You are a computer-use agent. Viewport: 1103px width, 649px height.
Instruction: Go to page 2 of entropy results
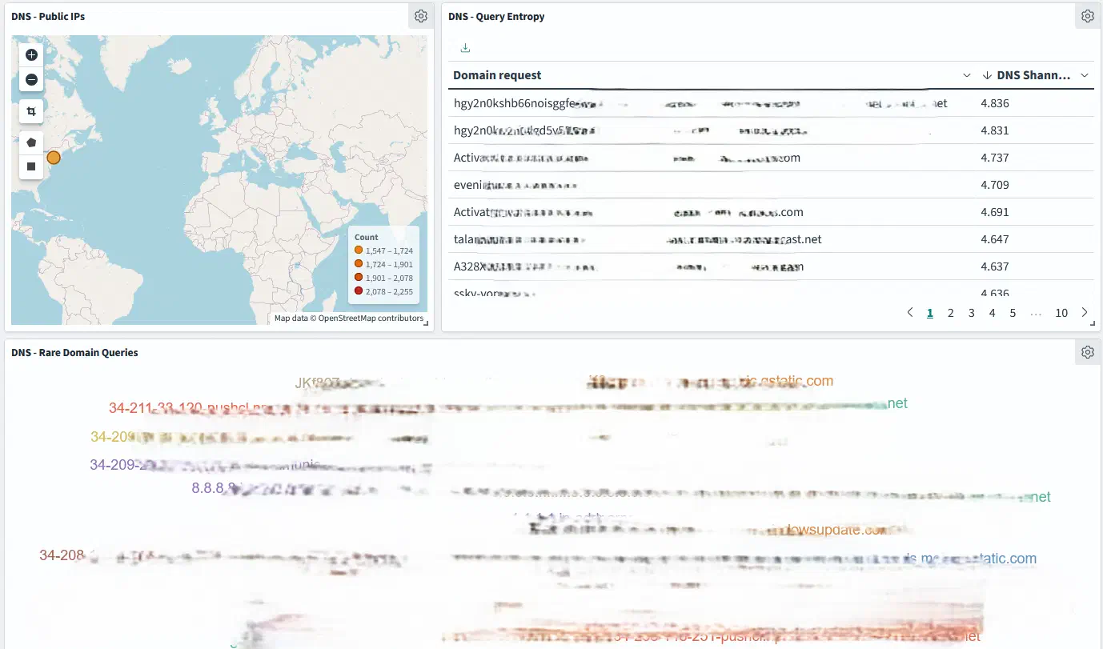tap(951, 313)
